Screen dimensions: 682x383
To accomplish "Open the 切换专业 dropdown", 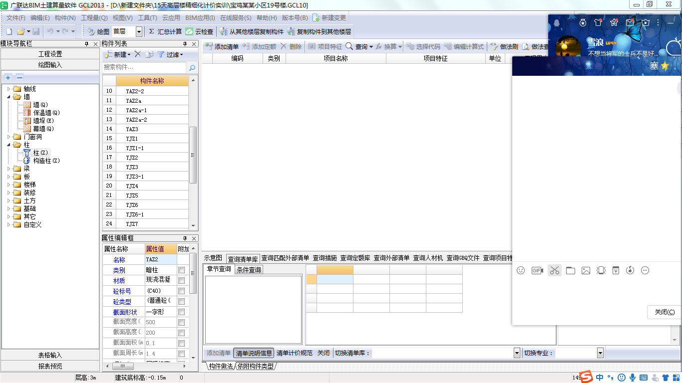I will click(600, 353).
